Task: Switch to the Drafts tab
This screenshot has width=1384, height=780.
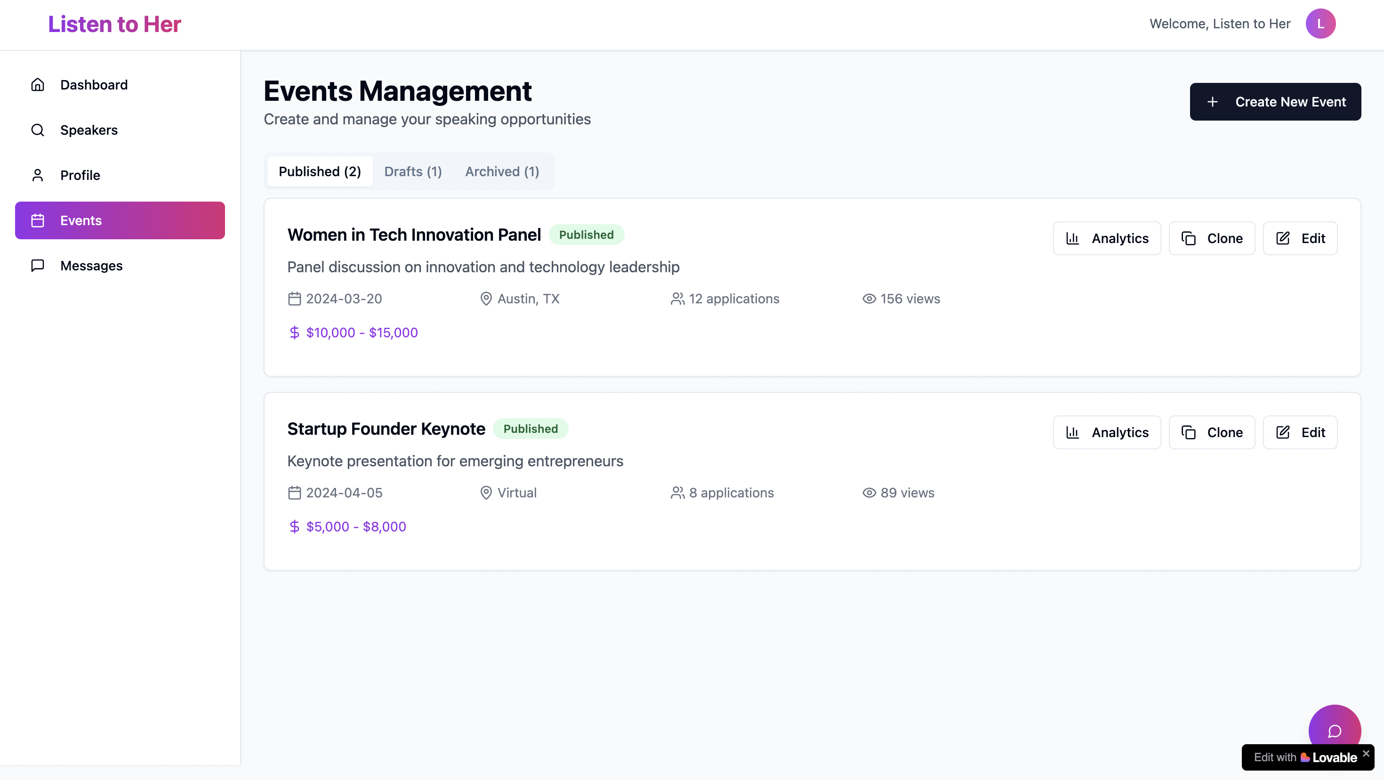Action: point(413,171)
